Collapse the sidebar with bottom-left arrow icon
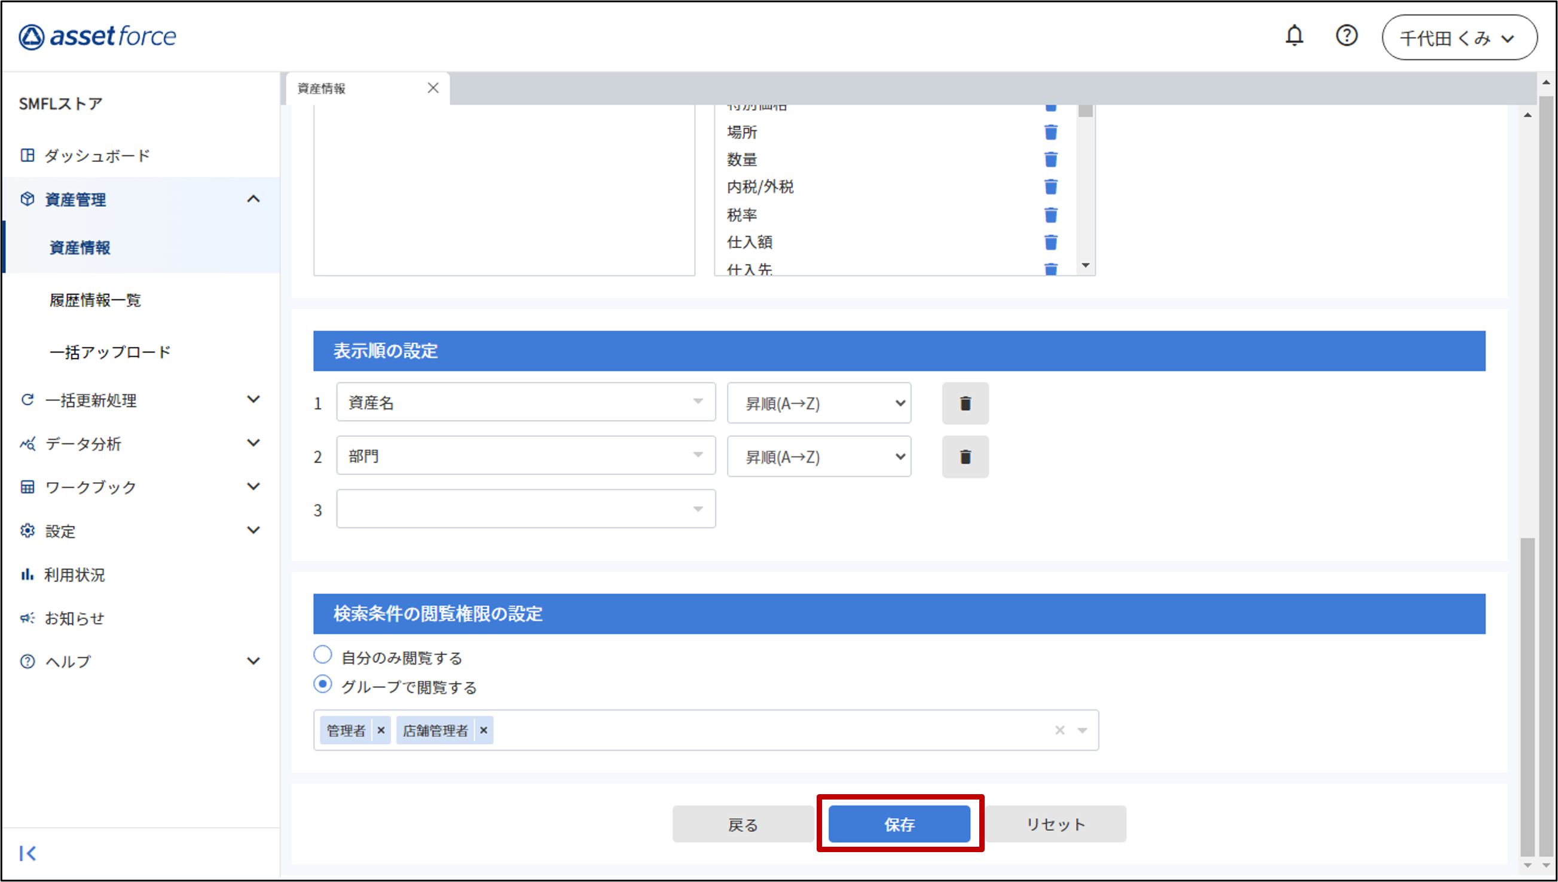 pos(28,853)
